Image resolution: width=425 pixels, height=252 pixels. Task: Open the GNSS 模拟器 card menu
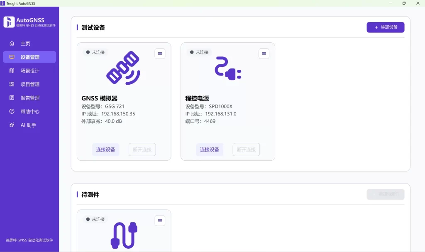[160, 54]
